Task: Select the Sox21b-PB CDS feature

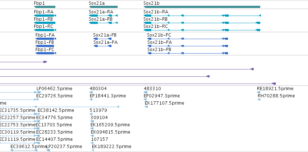Action: coord(188,53)
